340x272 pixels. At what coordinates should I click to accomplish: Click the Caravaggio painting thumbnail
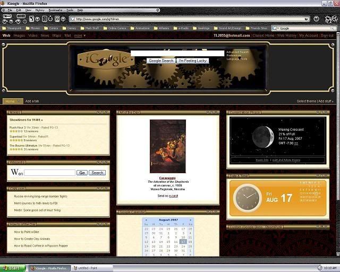(168, 146)
